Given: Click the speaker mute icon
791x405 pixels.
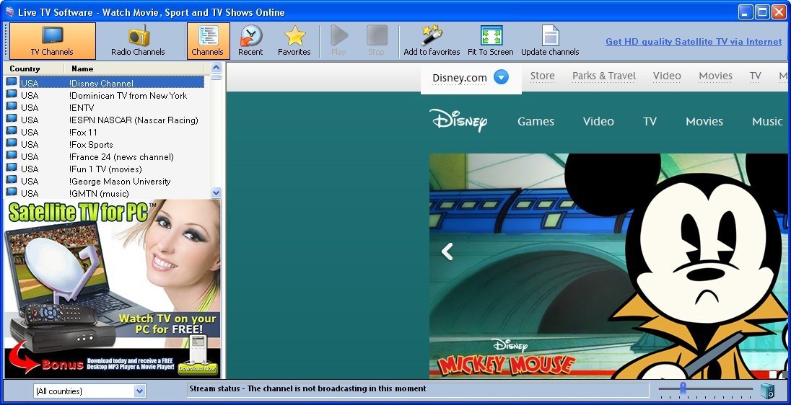Looking at the screenshot, I should pos(767,391).
